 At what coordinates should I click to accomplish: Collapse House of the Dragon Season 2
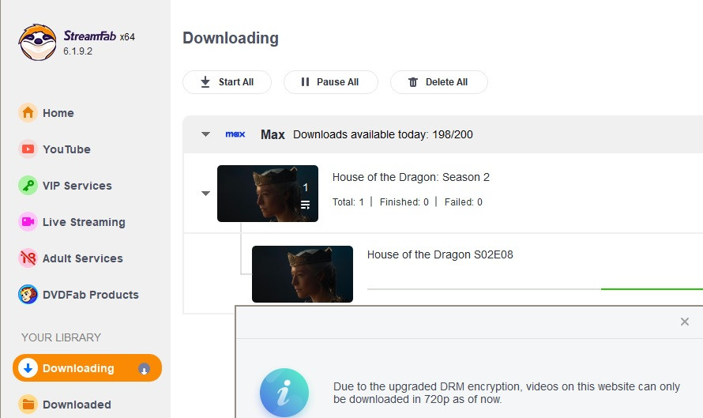coord(205,194)
